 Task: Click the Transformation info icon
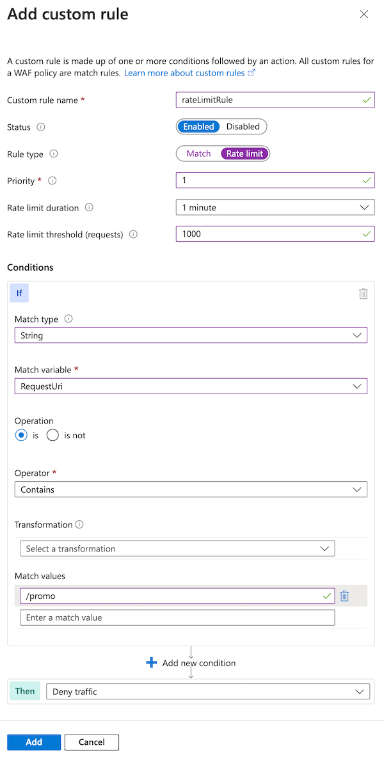(79, 525)
